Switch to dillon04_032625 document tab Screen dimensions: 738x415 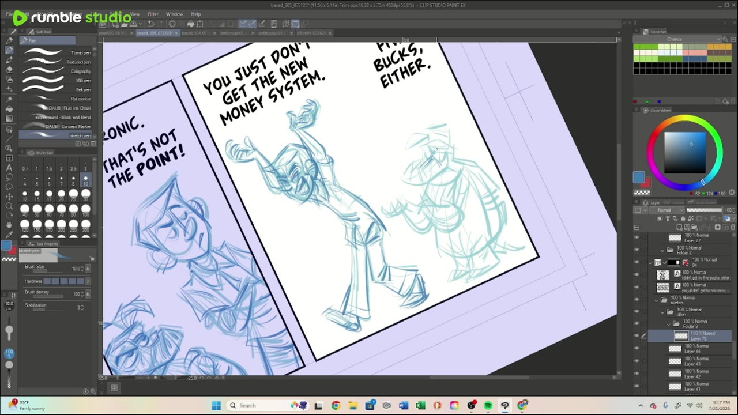311,33
